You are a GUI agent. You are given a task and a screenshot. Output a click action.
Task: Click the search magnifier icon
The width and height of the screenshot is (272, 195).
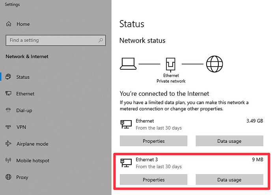tap(101, 40)
